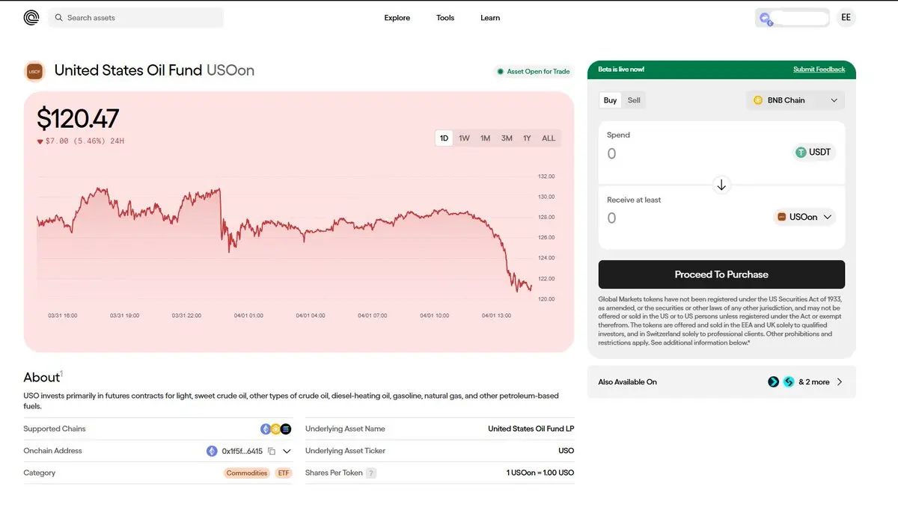Click the wallet icon in the top bar
This screenshot has width=898, height=516.
click(765, 19)
